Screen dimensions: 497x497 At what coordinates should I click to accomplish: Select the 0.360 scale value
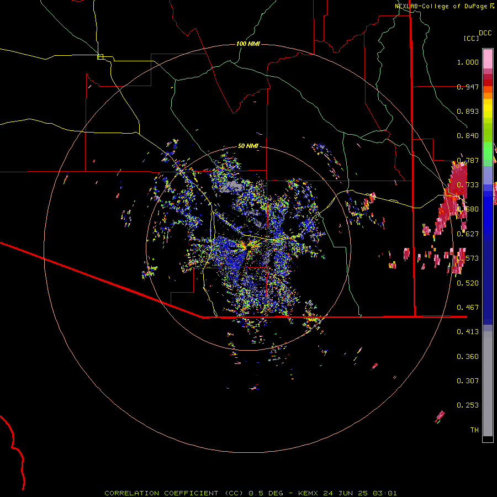(468, 357)
